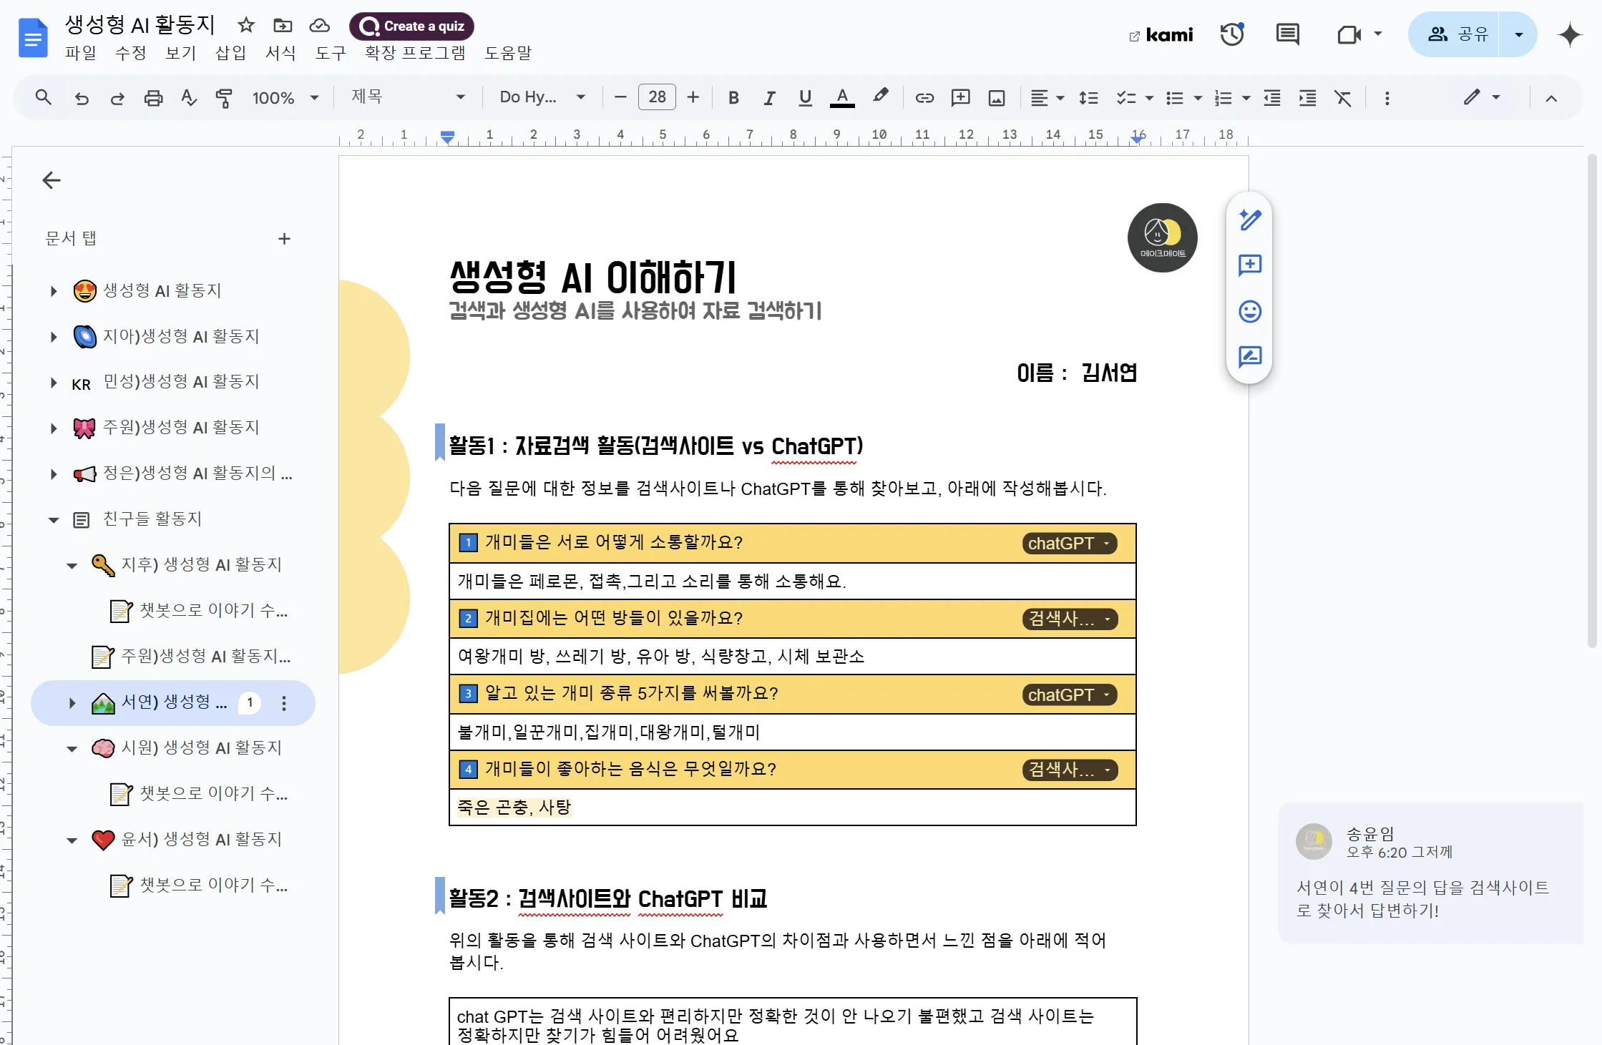This screenshot has width=1602, height=1045.
Task: Click the insert link icon
Action: [924, 98]
